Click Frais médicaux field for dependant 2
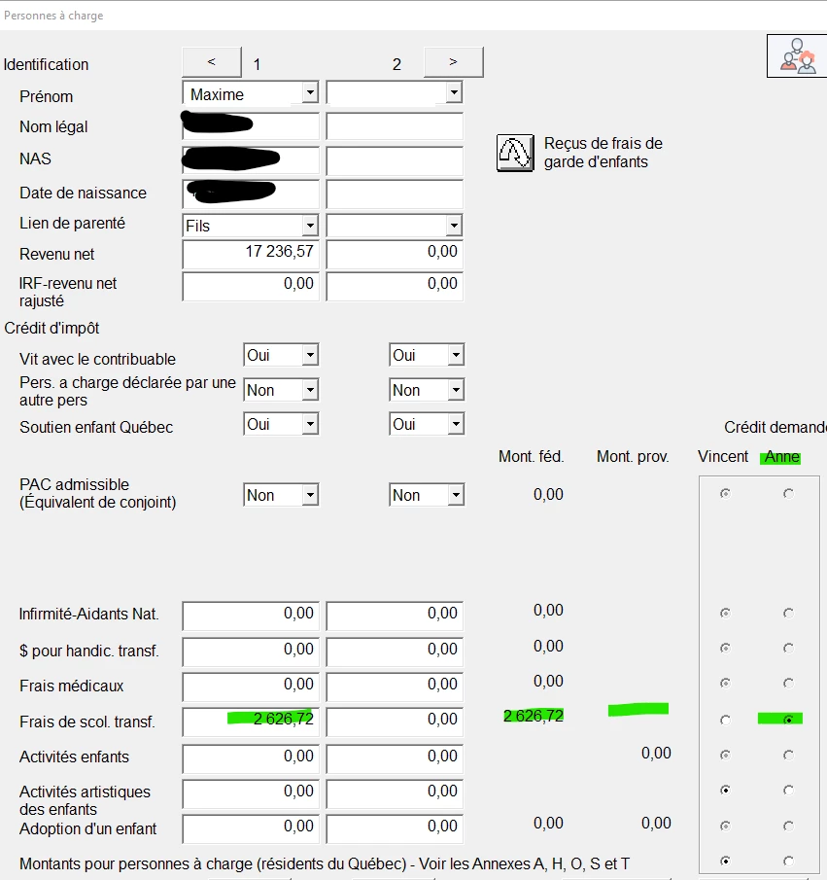Image resolution: width=827 pixels, height=880 pixels. (x=395, y=686)
